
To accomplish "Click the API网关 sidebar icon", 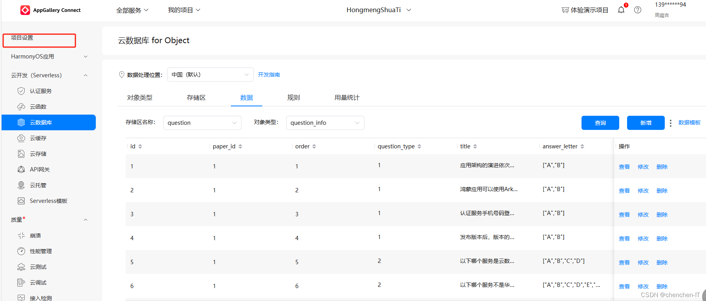I will (21, 170).
